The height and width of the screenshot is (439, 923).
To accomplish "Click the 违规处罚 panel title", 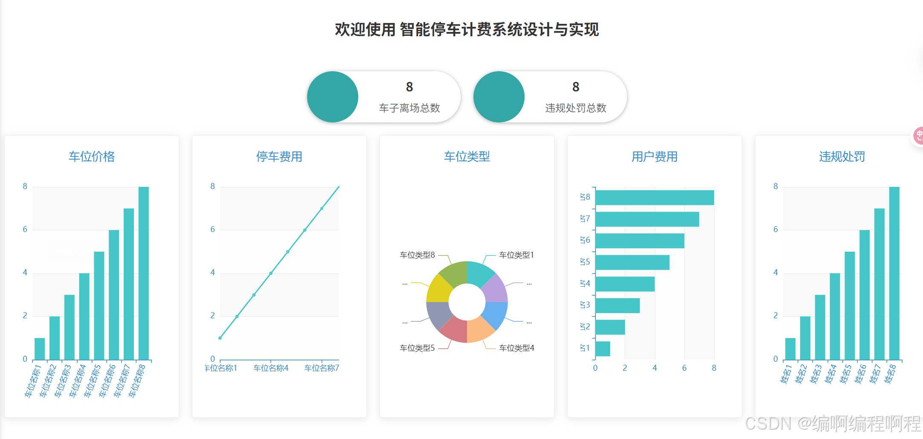I will 842,157.
